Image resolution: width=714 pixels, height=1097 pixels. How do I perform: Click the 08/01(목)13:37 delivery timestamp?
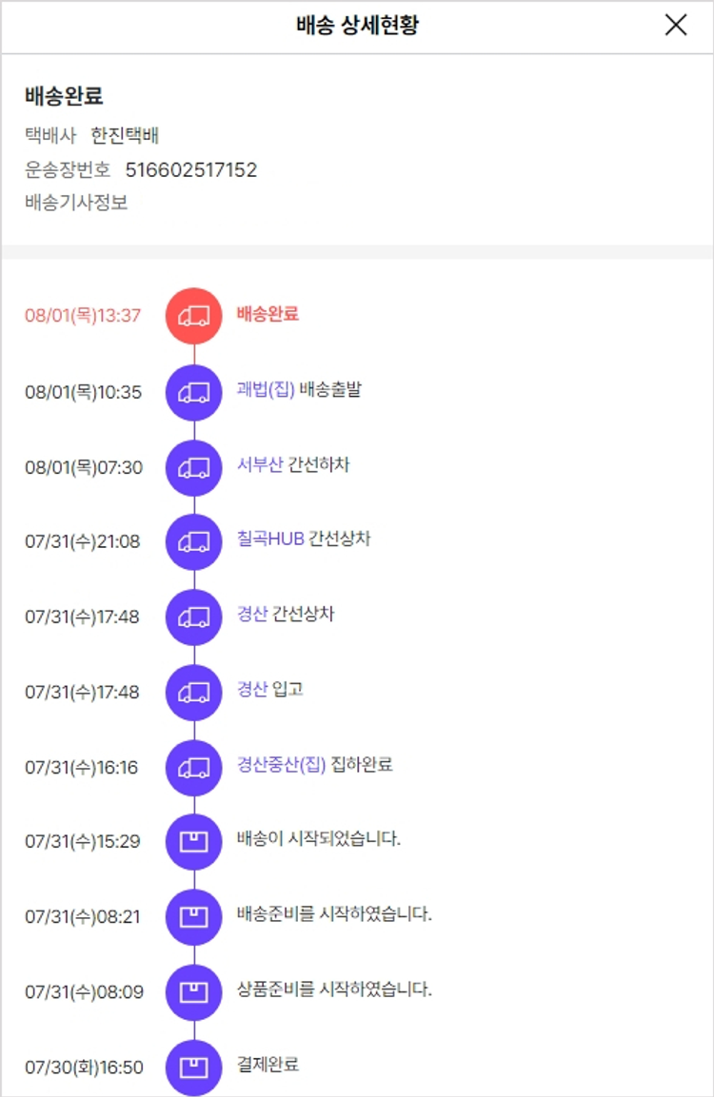click(x=83, y=316)
